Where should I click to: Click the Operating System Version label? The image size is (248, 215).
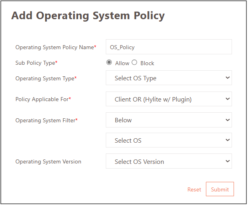(x=48, y=162)
